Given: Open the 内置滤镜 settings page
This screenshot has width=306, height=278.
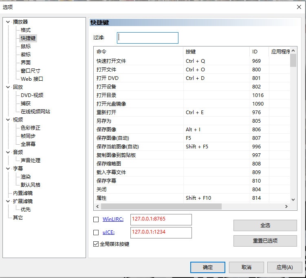Looking at the screenshot, I should [23, 193].
